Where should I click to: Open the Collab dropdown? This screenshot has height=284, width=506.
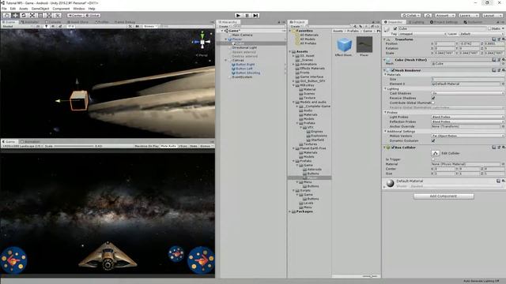(x=411, y=15)
